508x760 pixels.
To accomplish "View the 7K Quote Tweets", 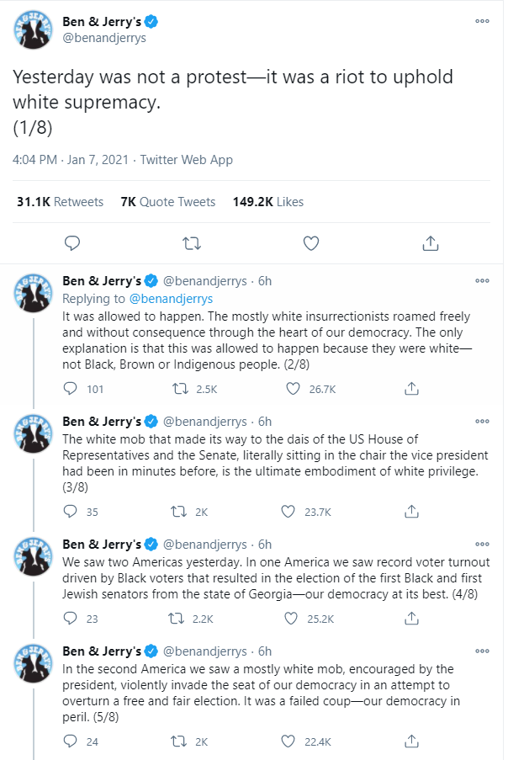I will (168, 202).
